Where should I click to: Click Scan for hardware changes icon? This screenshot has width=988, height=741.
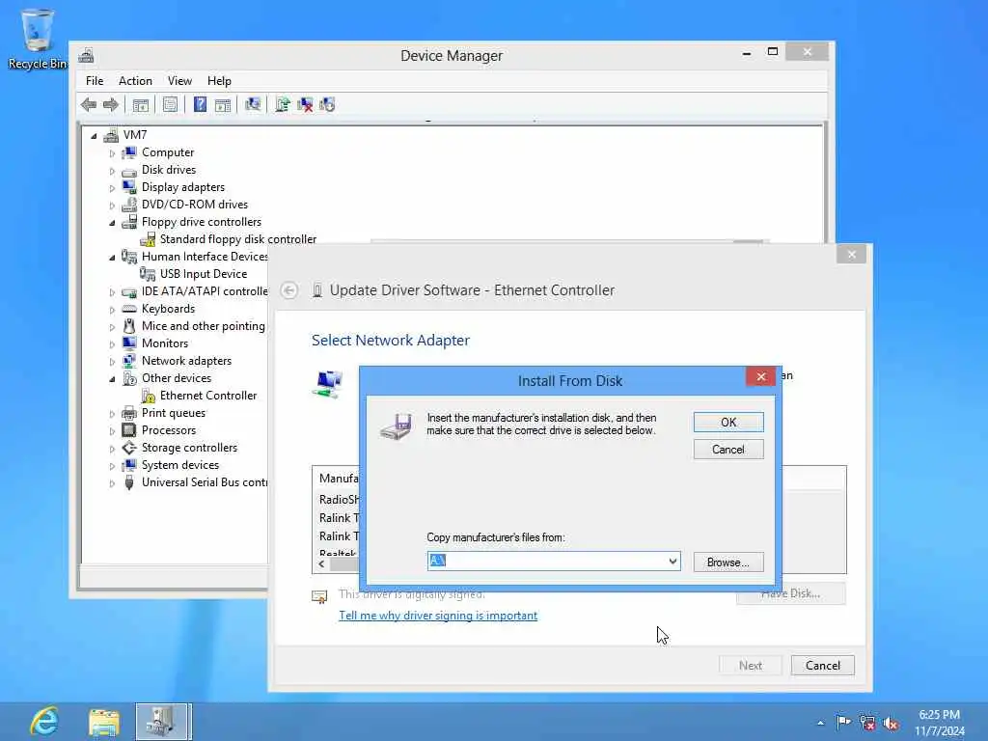(x=253, y=104)
